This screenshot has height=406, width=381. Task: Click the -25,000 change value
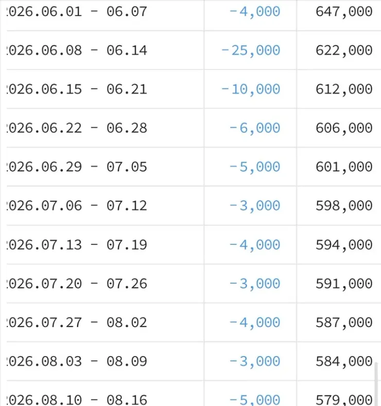(251, 50)
